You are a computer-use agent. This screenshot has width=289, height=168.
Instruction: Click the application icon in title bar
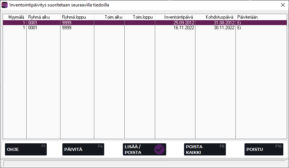pos(5,5)
